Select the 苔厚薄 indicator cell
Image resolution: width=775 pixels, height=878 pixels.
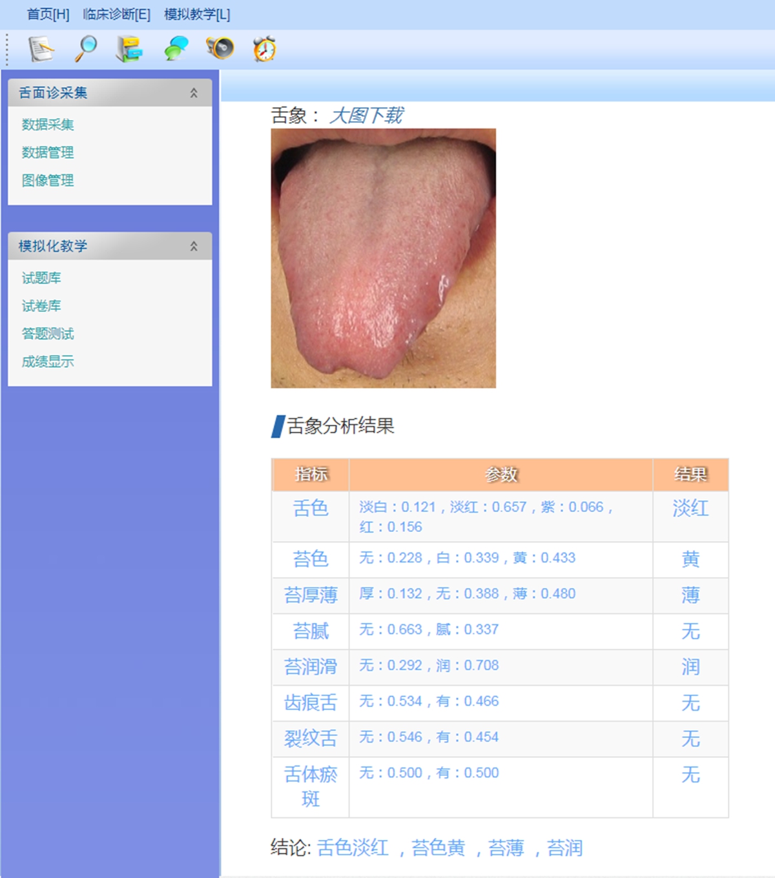[311, 595]
